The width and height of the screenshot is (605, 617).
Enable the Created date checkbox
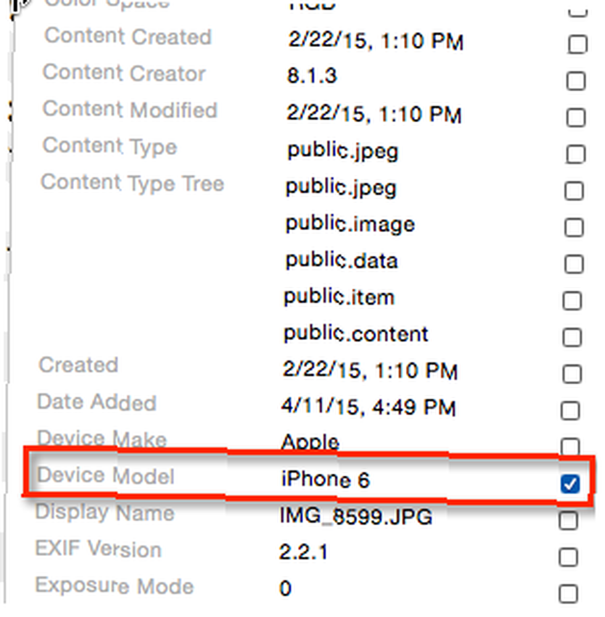tap(572, 374)
